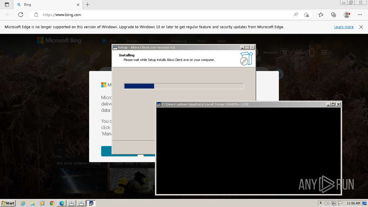Image resolution: width=368 pixels, height=207 pixels.
Task: Collapse the Bing news feed chevron
Action: 60,150
